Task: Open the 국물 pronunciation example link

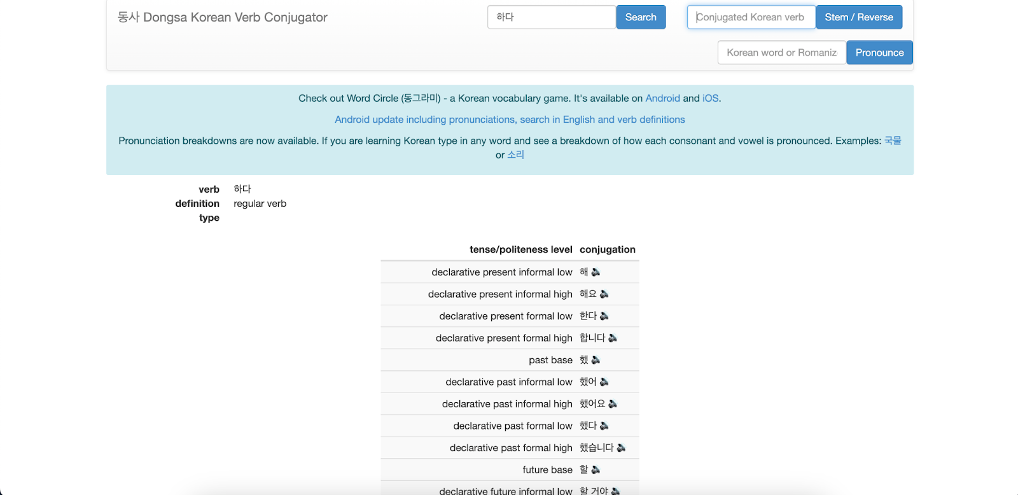Action: point(893,141)
